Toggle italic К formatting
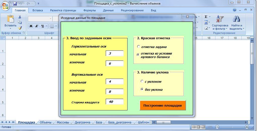This screenshot has height=131, width=257. tap(37, 26)
